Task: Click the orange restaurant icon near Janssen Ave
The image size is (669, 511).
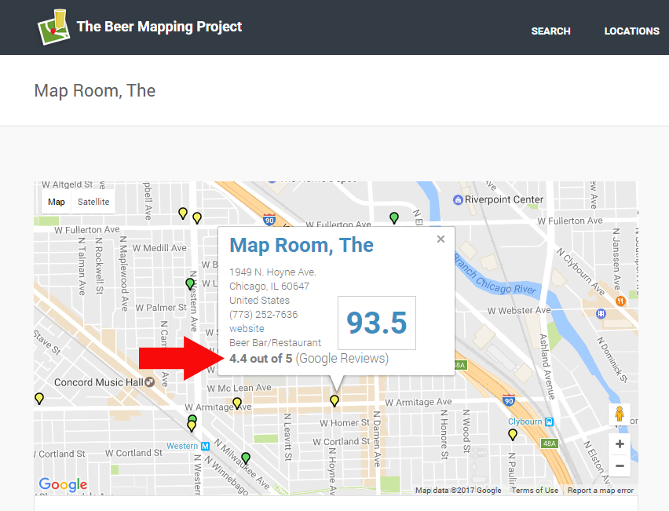Action: (620, 301)
